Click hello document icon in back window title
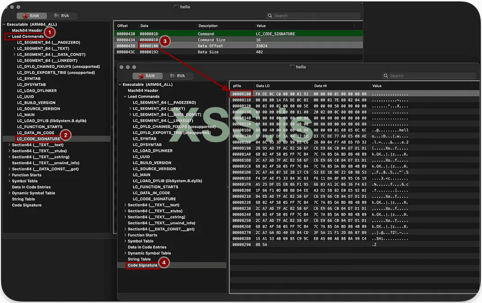Image resolution: width=482 pixels, height=303 pixels. tap(176, 7)
